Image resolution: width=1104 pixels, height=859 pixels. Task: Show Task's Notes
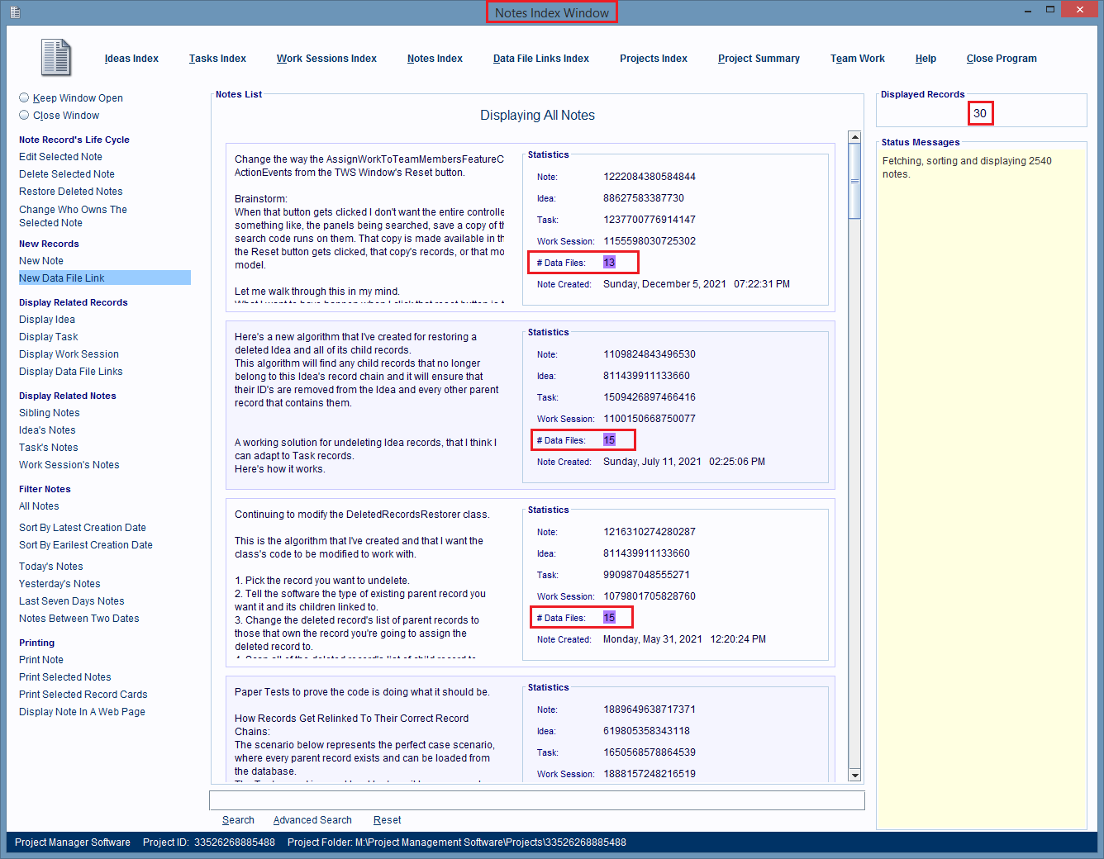click(49, 448)
